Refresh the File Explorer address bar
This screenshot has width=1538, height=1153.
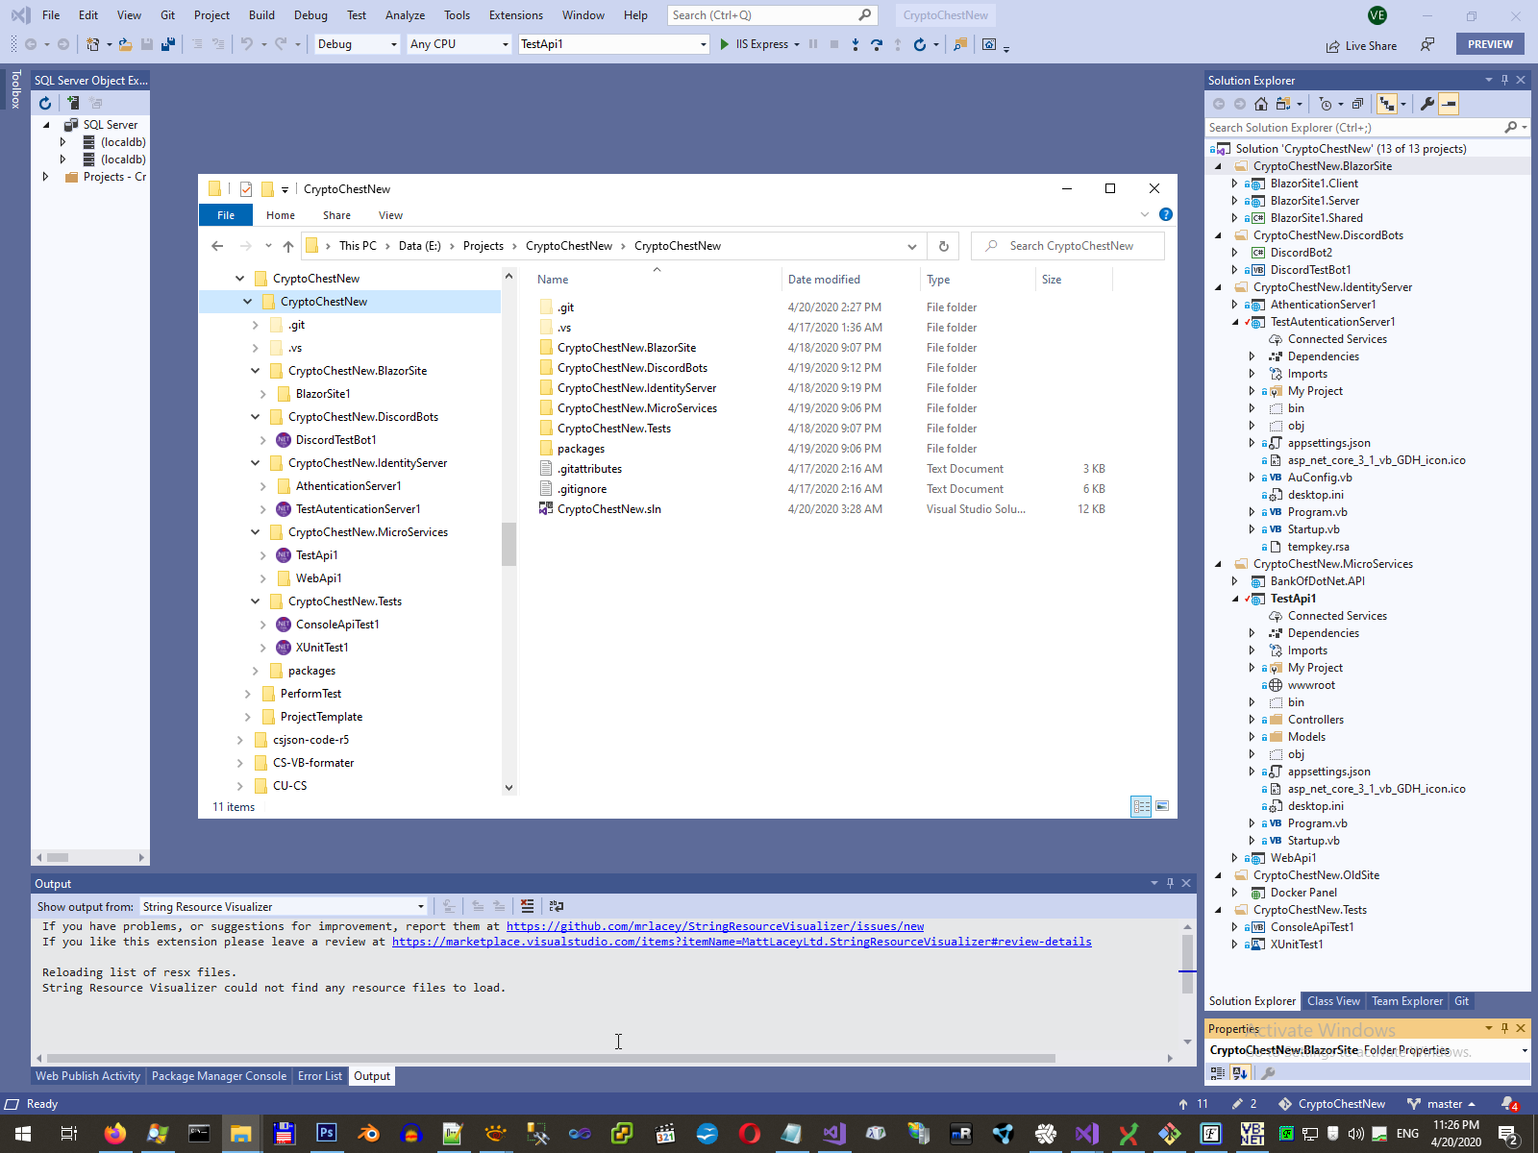click(944, 246)
